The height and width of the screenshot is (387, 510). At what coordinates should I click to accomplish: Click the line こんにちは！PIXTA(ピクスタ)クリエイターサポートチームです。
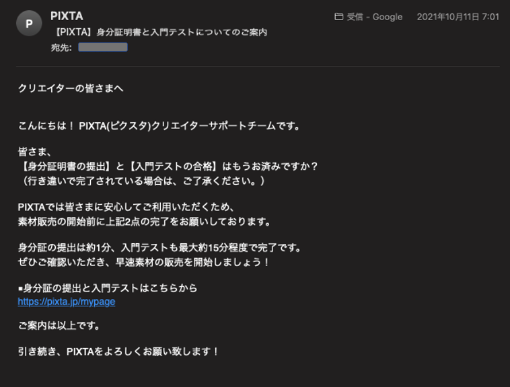(159, 126)
